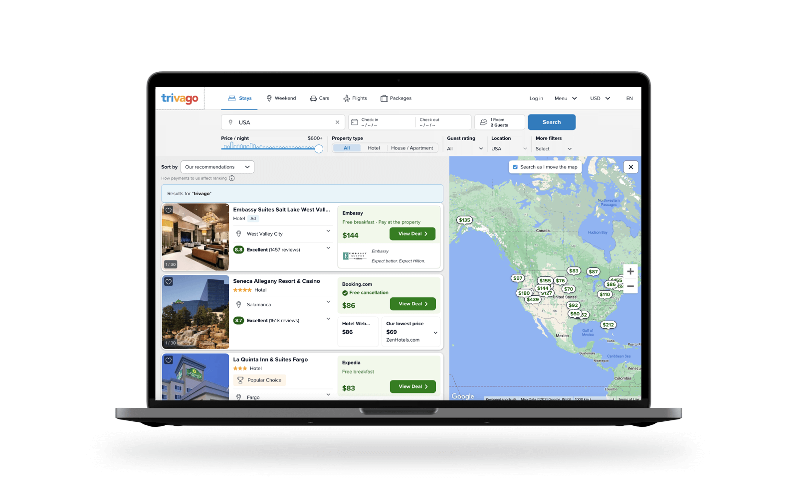
Task: Select the Packages tab
Action: coord(396,98)
